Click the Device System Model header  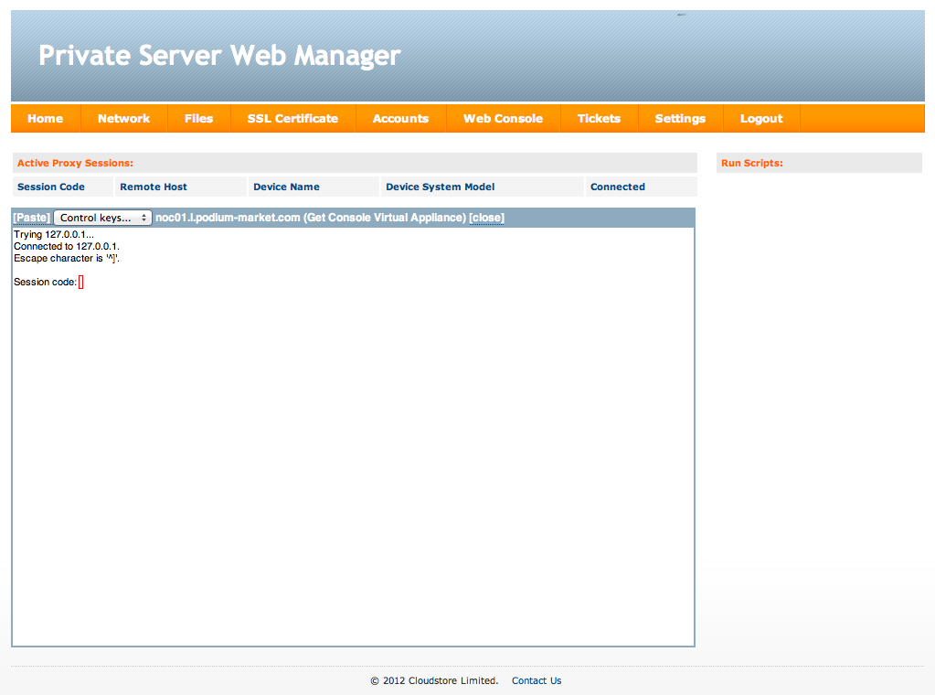pos(440,187)
